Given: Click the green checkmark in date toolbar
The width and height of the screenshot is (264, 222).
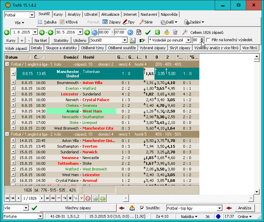Looking at the screenshot, I should click(148, 32).
